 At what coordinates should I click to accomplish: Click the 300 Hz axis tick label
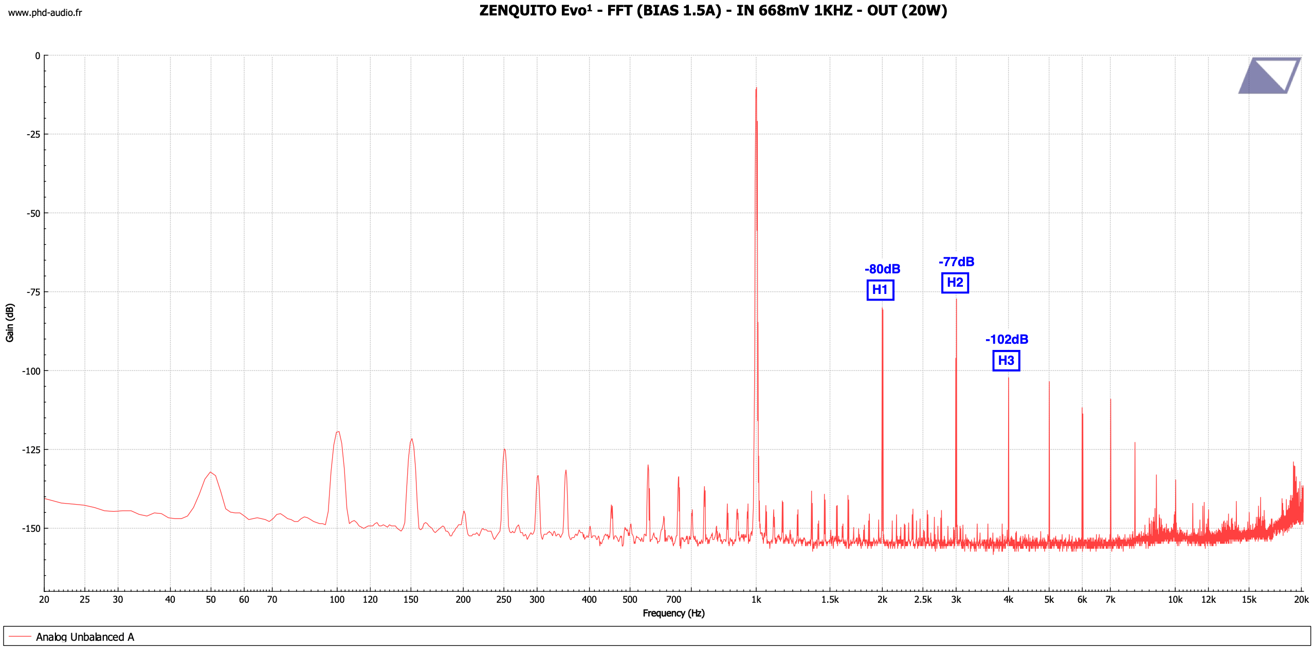click(x=537, y=600)
